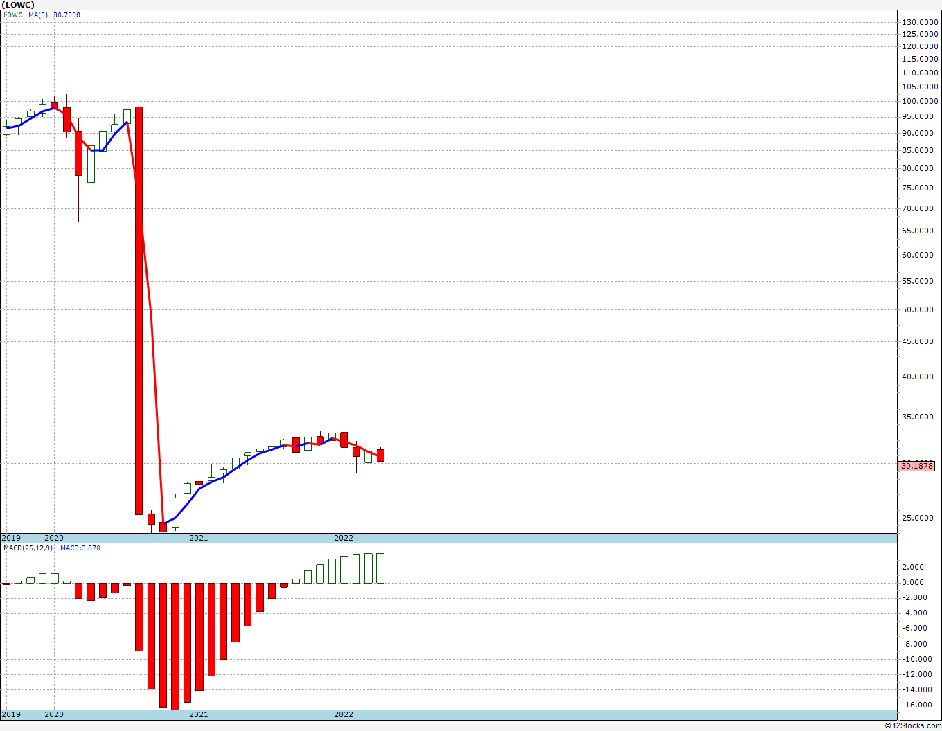Select the 50.0000 price axis label
Viewport: 942px width, 731px height.
[918, 309]
